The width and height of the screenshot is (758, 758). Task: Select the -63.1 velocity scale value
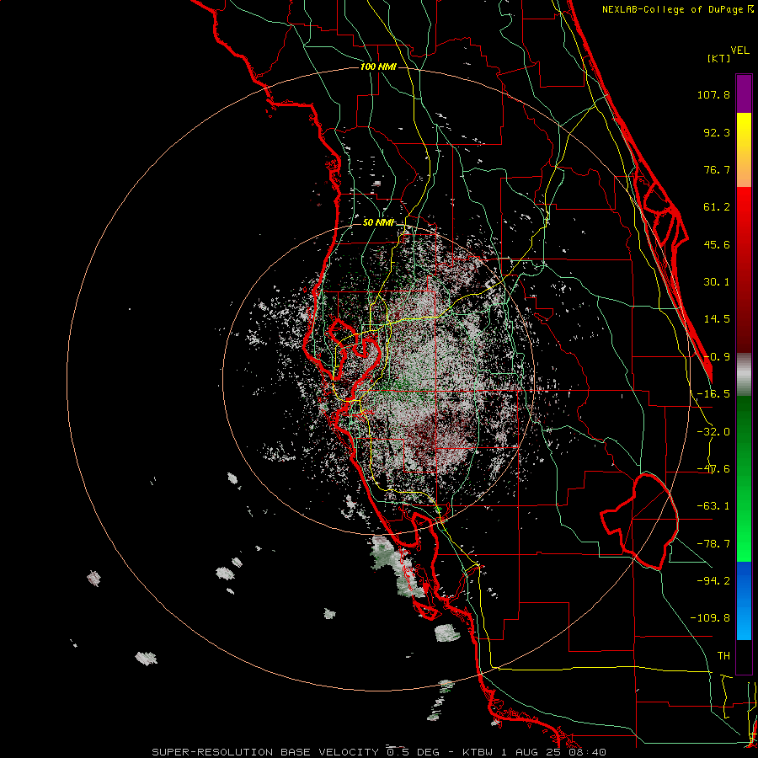(x=713, y=506)
